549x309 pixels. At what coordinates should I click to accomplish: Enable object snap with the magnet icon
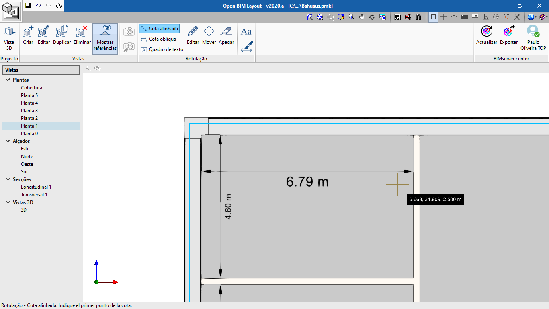(418, 18)
